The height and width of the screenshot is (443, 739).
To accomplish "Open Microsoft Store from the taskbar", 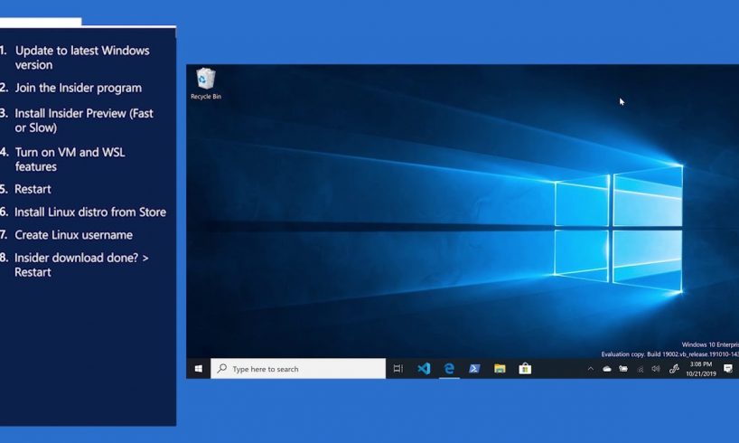I will pyautogui.click(x=525, y=369).
